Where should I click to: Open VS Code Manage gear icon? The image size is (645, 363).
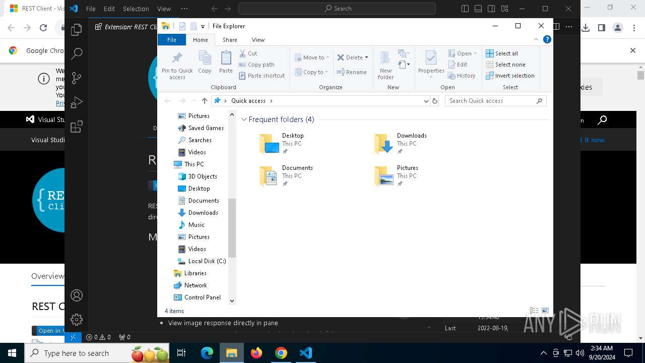77,320
